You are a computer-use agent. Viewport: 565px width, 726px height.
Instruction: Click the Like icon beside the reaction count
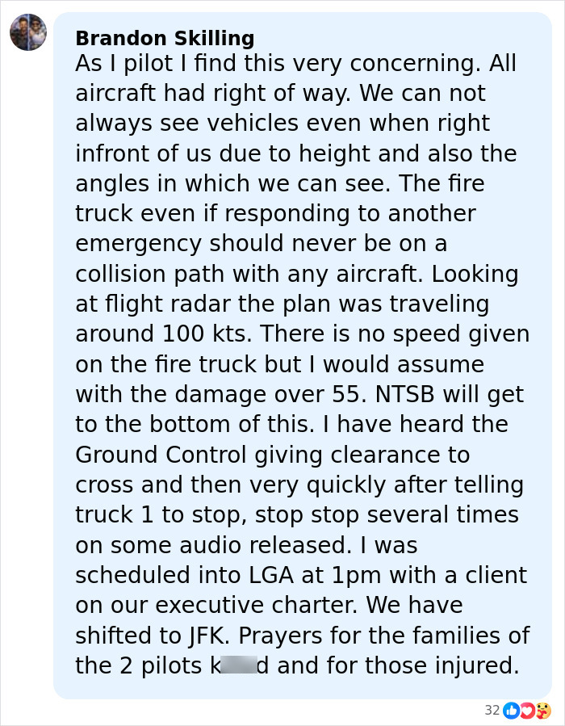tap(511, 710)
